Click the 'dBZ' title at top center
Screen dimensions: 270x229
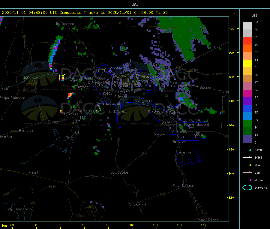pyautogui.click(x=135, y=4)
